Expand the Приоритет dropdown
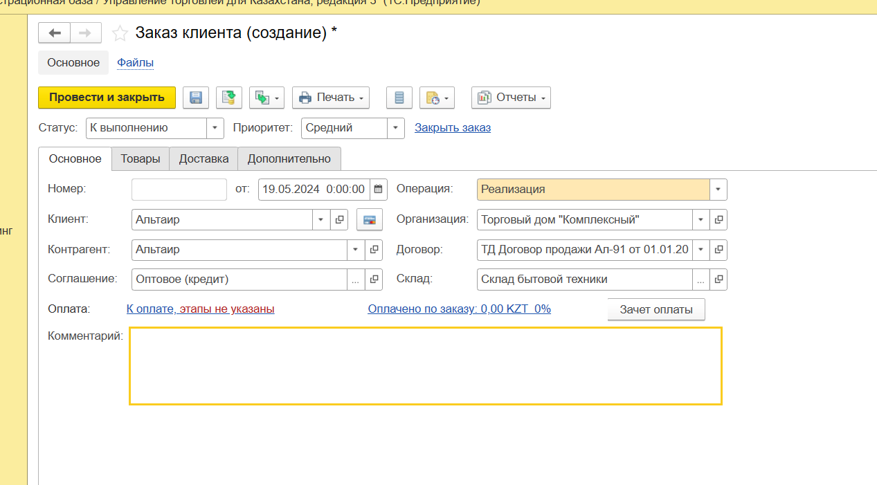This screenshot has height=485, width=877. 395,128
